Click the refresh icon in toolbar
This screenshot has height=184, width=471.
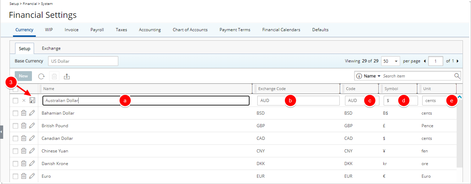coord(41,76)
